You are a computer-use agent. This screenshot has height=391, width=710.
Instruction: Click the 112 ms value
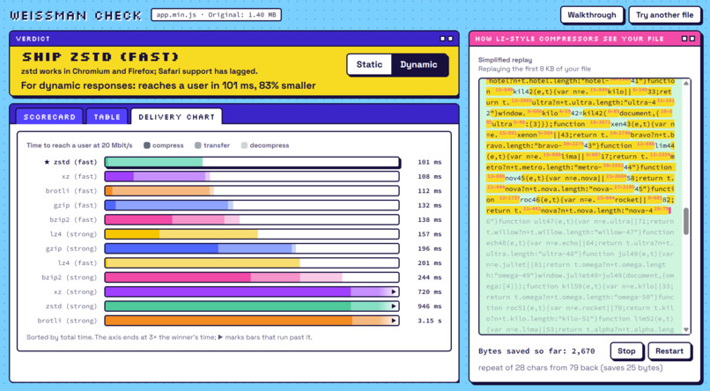[430, 191]
